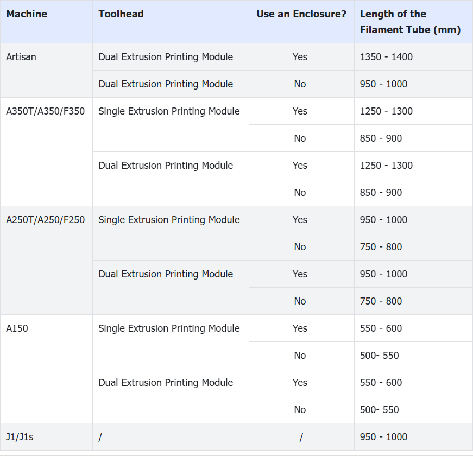
Task: Select the slash in J1/J1s enclosure cell
Action: (301, 437)
